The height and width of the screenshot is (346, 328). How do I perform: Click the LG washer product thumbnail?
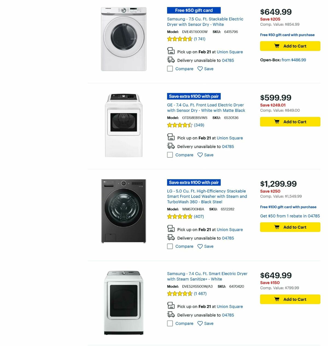tap(124, 211)
